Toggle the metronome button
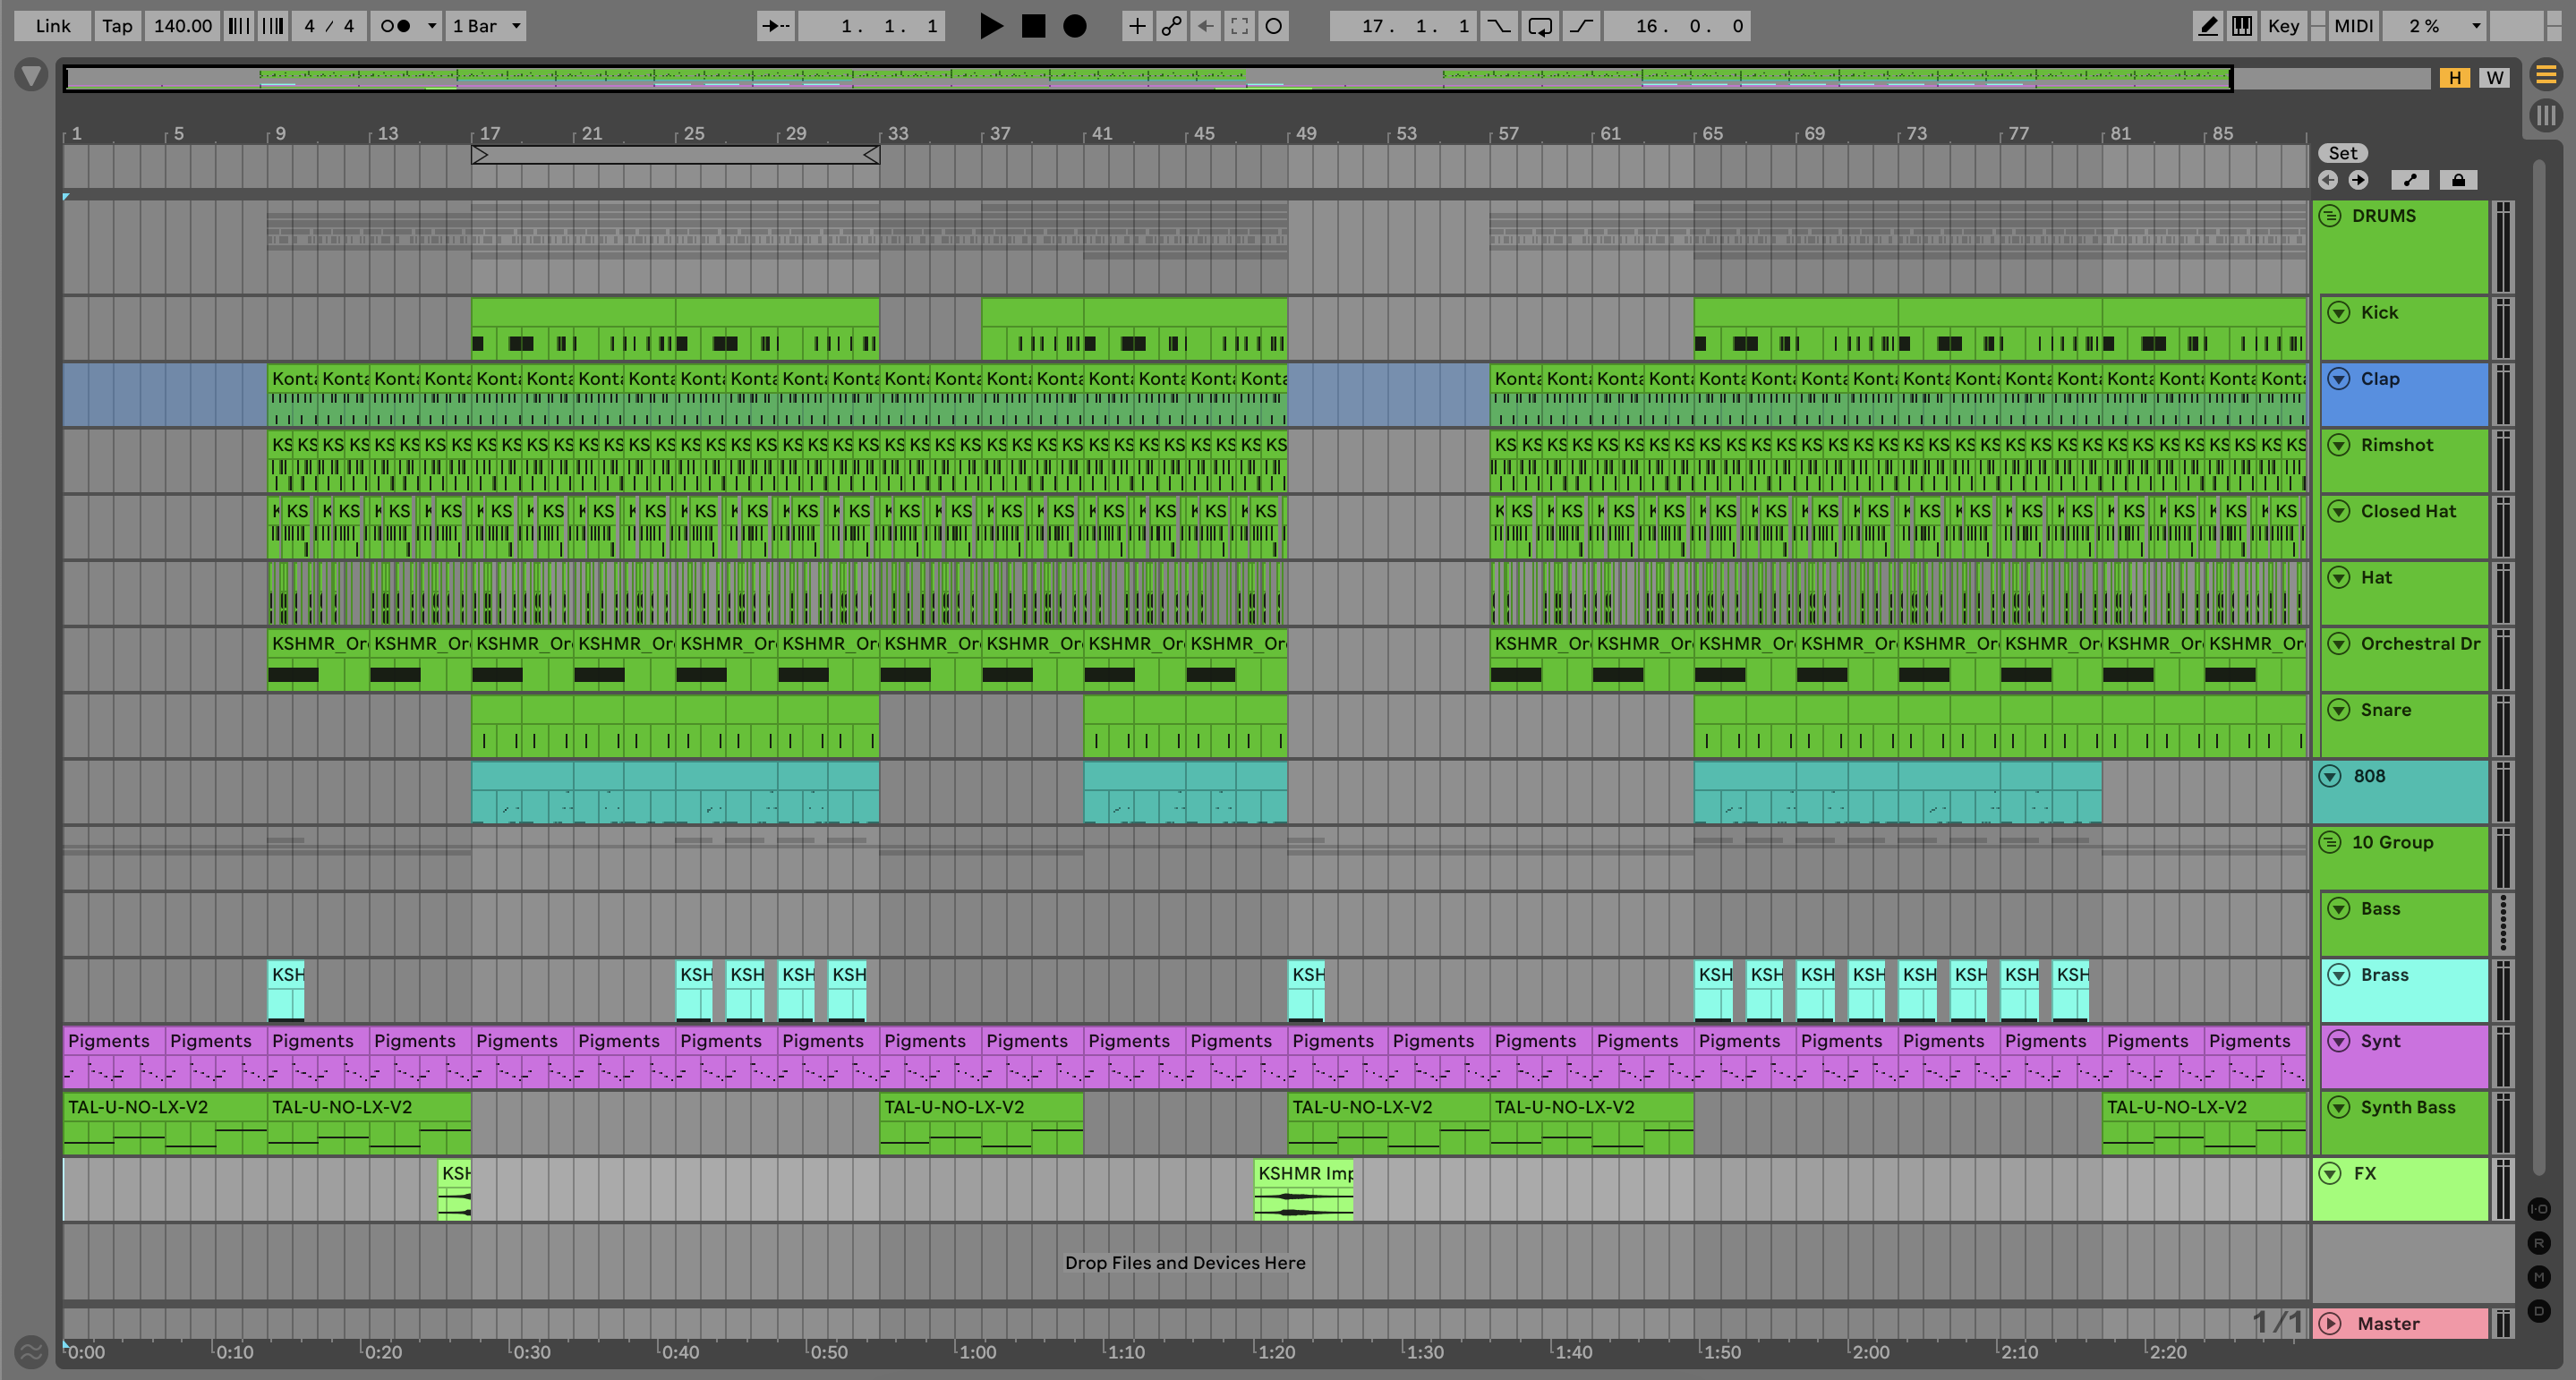Screen dimensions: 2576x1380 (397, 26)
